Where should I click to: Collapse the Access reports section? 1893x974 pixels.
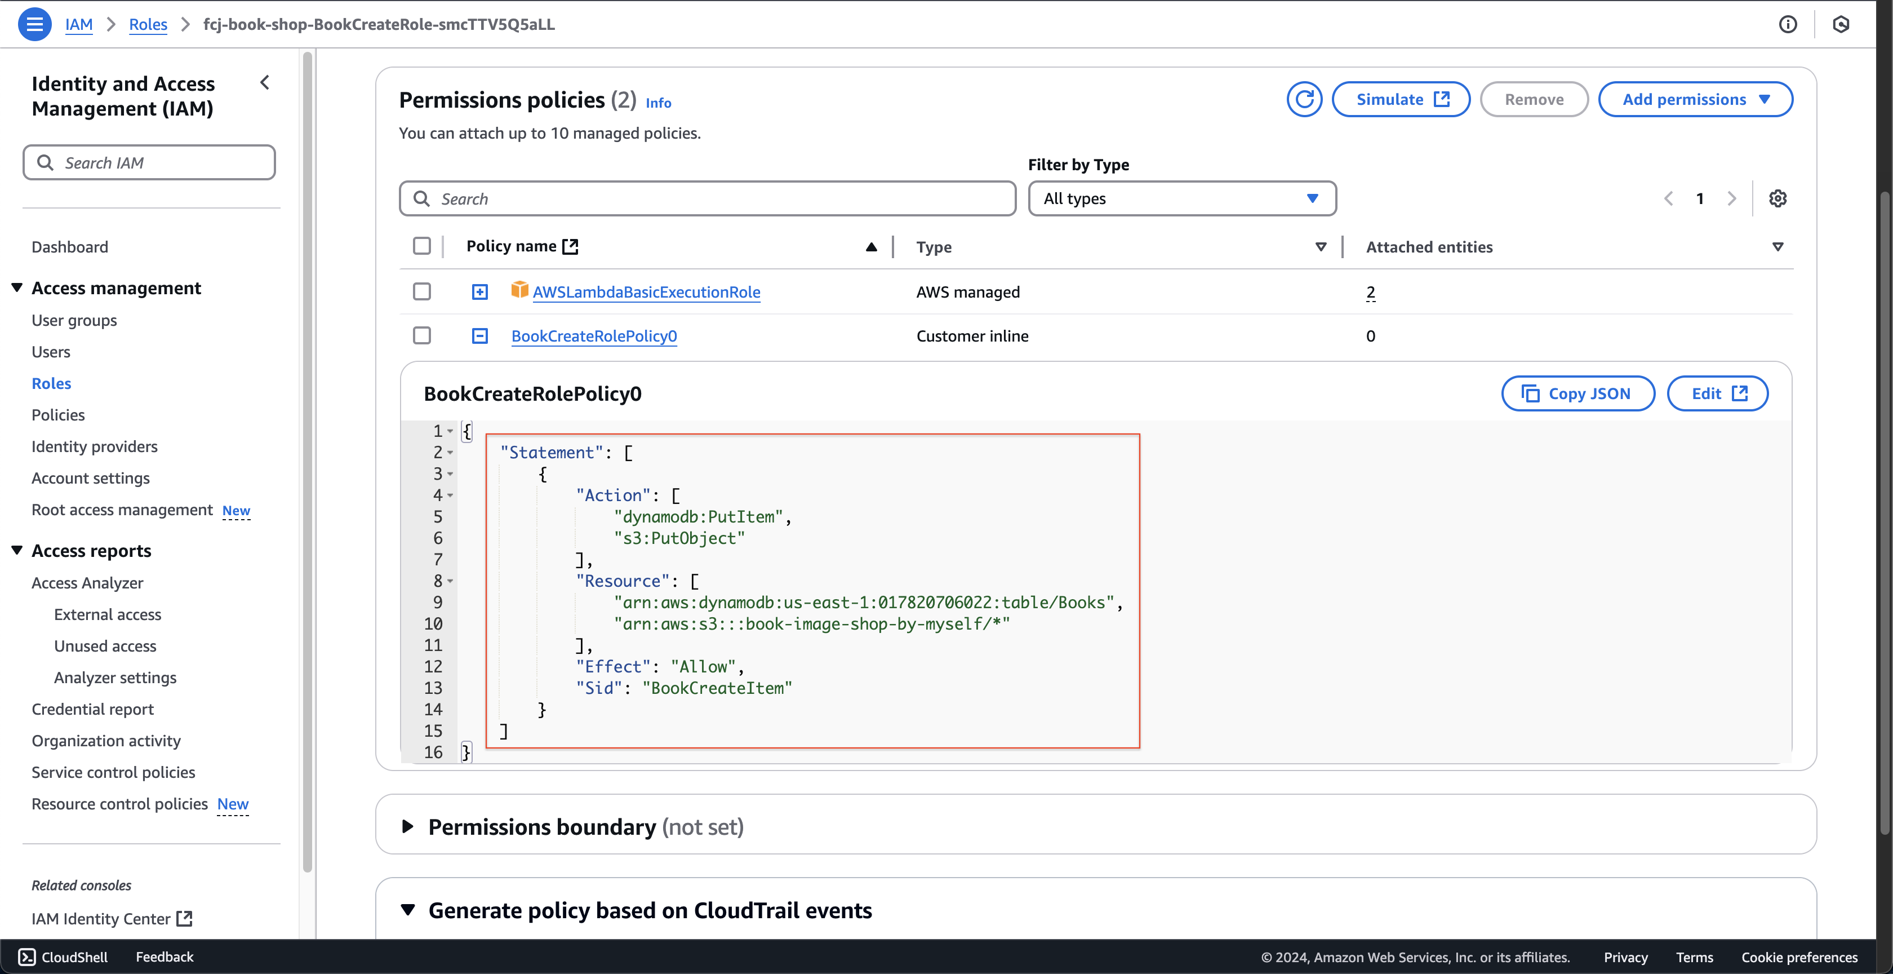point(17,550)
